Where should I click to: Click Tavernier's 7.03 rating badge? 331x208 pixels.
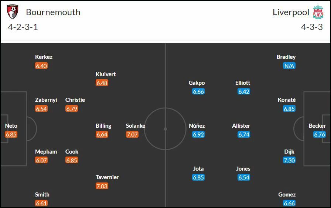tap(102, 186)
